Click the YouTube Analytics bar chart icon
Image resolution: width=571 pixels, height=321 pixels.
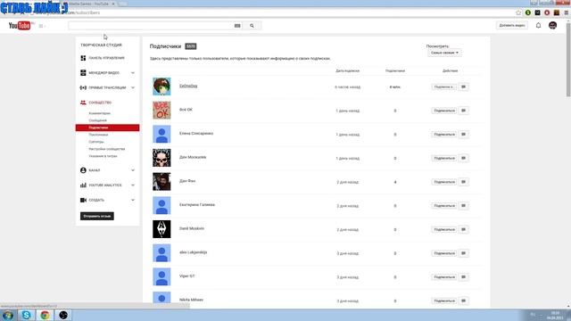pos(83,185)
